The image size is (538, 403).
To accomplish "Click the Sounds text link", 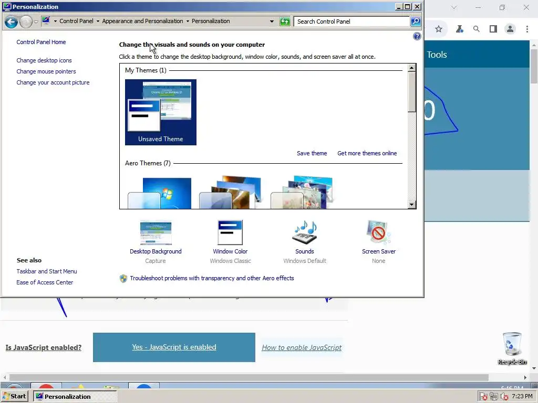I will click(305, 251).
